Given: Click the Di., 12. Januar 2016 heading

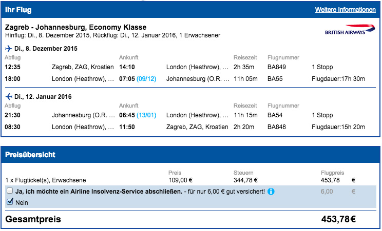Looking at the screenshot, I should 43,97.
